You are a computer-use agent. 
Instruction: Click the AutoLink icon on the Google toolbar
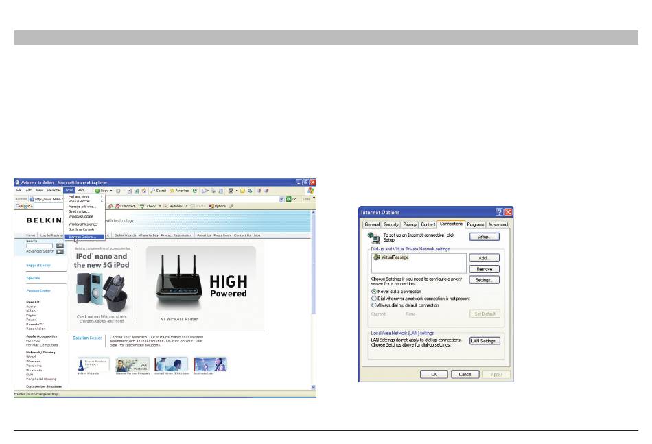(165, 206)
